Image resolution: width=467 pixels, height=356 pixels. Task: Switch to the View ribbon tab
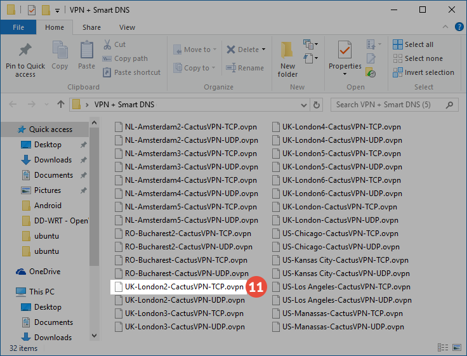tap(127, 27)
